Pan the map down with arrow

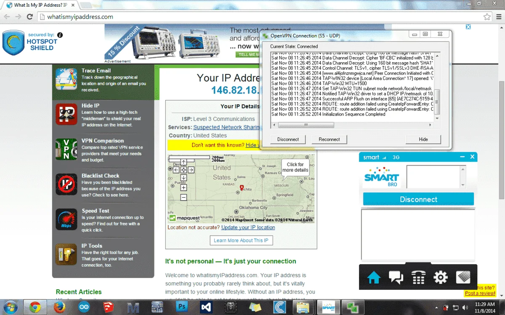click(x=183, y=177)
